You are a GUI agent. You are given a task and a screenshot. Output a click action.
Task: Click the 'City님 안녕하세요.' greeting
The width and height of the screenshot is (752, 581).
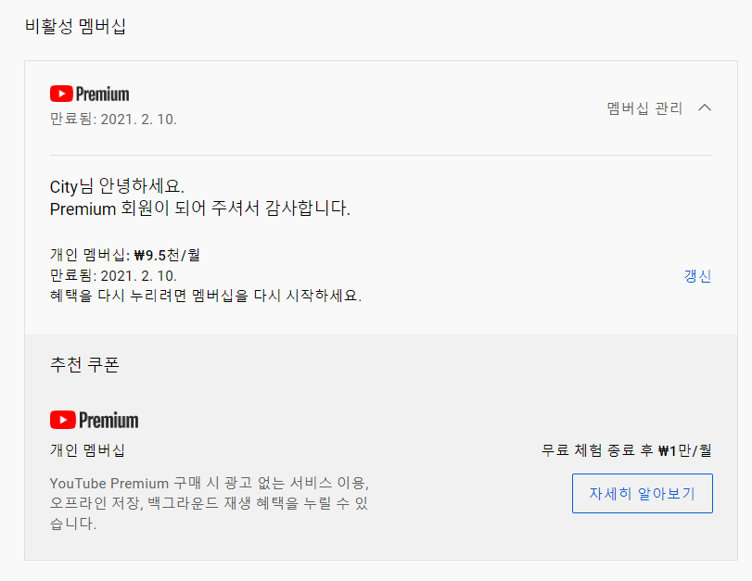pyautogui.click(x=117, y=186)
